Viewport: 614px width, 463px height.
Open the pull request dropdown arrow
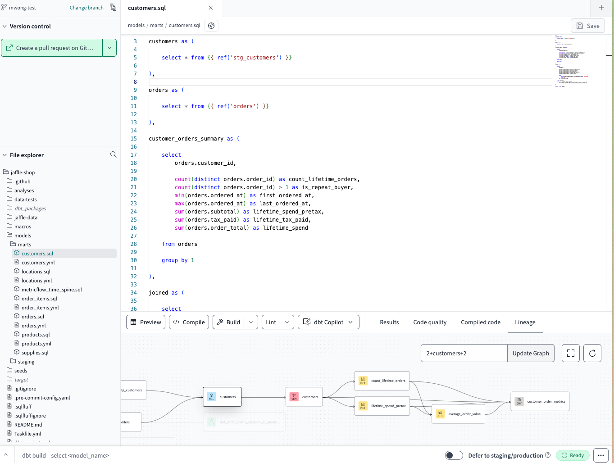tap(110, 47)
